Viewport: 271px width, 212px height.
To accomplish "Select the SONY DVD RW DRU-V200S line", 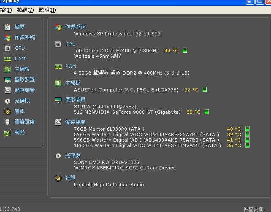I will (x=107, y=162).
